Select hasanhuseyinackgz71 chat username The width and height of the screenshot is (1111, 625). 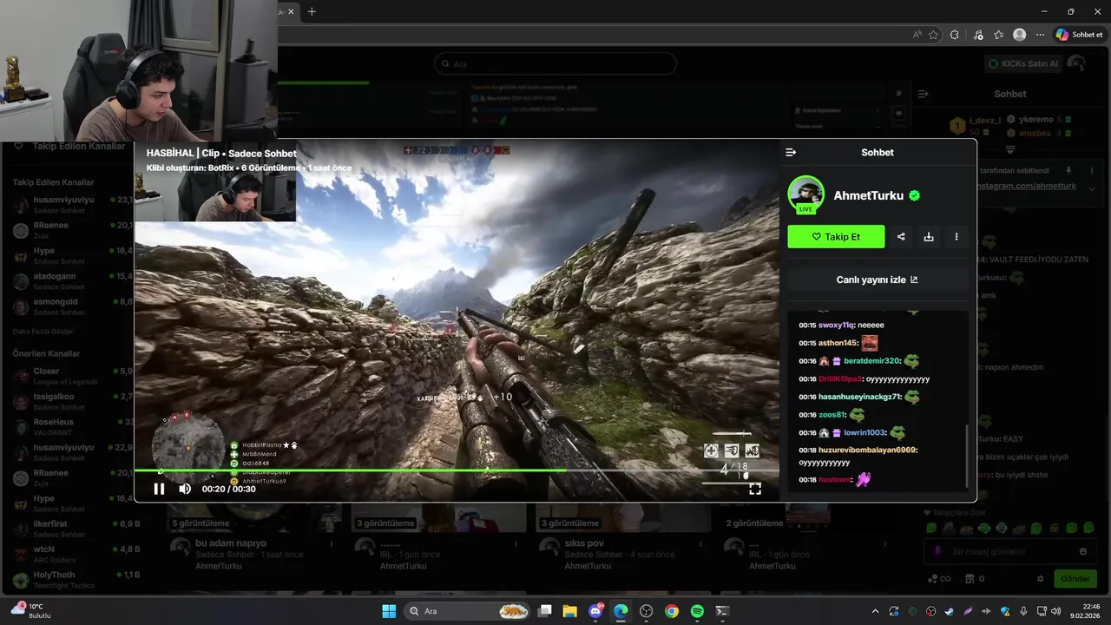tap(859, 397)
